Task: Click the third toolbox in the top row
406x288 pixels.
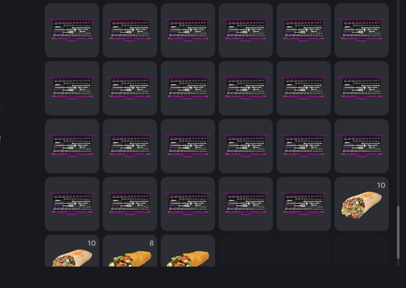Action: [188, 30]
